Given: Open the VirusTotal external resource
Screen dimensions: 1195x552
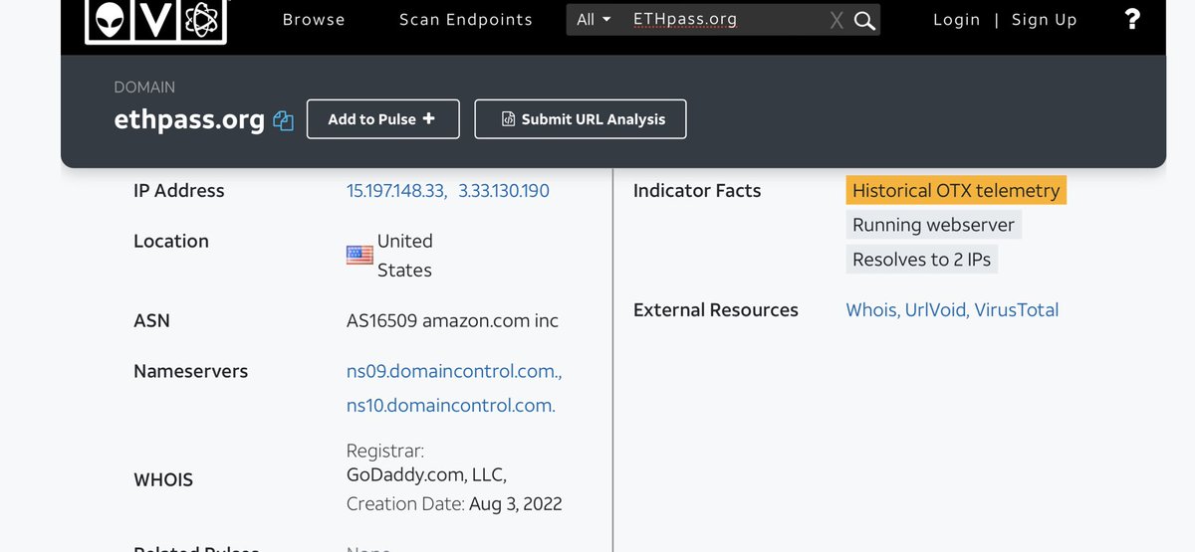Looking at the screenshot, I should [x=1016, y=310].
